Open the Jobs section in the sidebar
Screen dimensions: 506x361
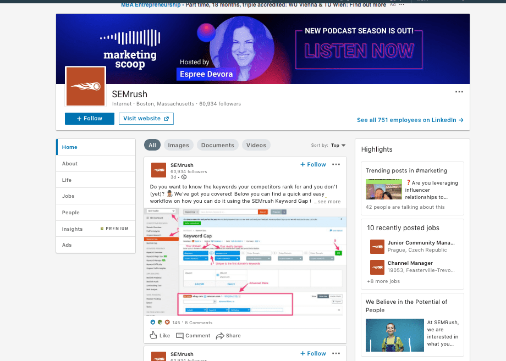pyautogui.click(x=96, y=196)
